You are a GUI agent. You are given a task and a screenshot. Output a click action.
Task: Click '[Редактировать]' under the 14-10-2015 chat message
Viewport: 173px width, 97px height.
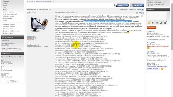pyautogui.click(x=152, y=40)
